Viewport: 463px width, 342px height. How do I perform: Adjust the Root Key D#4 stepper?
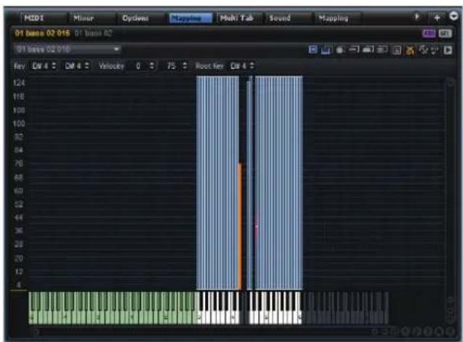(251, 65)
